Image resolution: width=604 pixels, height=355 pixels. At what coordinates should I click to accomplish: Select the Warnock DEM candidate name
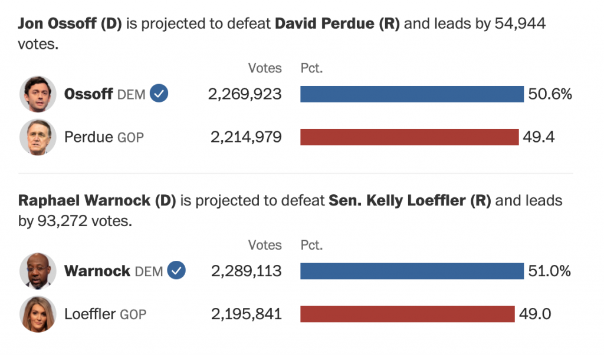113,271
